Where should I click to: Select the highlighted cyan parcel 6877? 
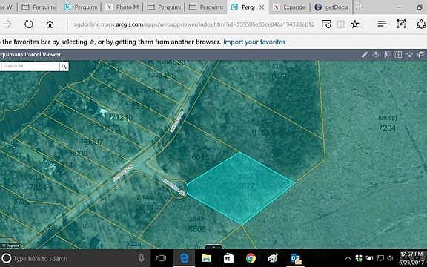tap(241, 188)
